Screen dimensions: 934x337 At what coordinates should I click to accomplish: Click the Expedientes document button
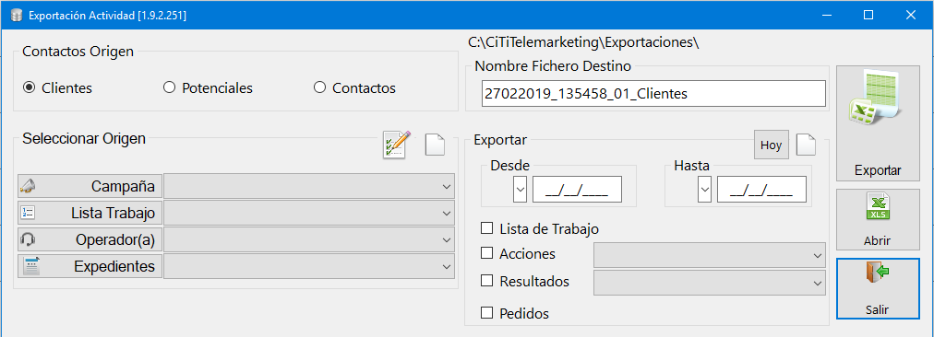(90, 266)
